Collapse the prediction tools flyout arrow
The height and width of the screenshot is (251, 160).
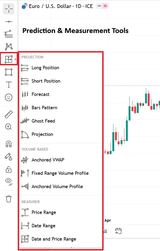coord(15,59)
